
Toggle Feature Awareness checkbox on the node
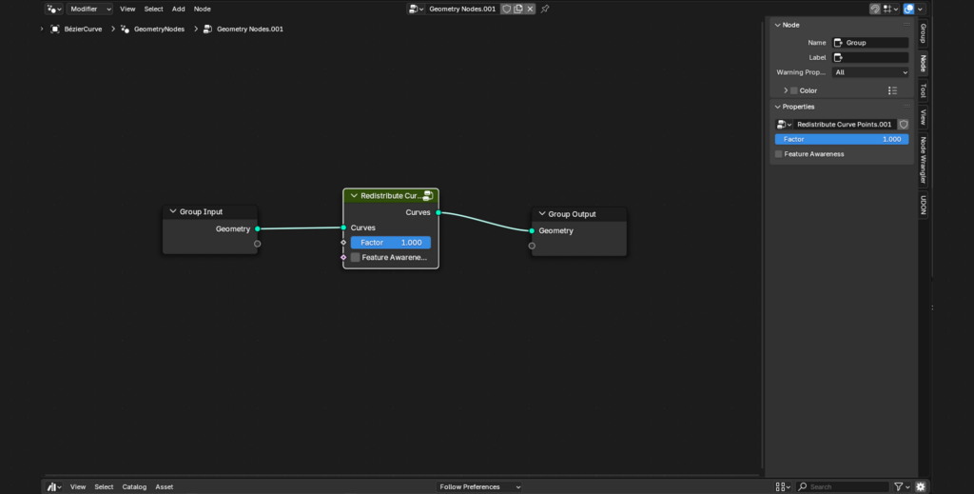(x=356, y=257)
